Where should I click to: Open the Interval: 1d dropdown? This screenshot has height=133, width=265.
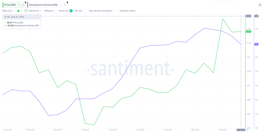(x=35, y=11)
